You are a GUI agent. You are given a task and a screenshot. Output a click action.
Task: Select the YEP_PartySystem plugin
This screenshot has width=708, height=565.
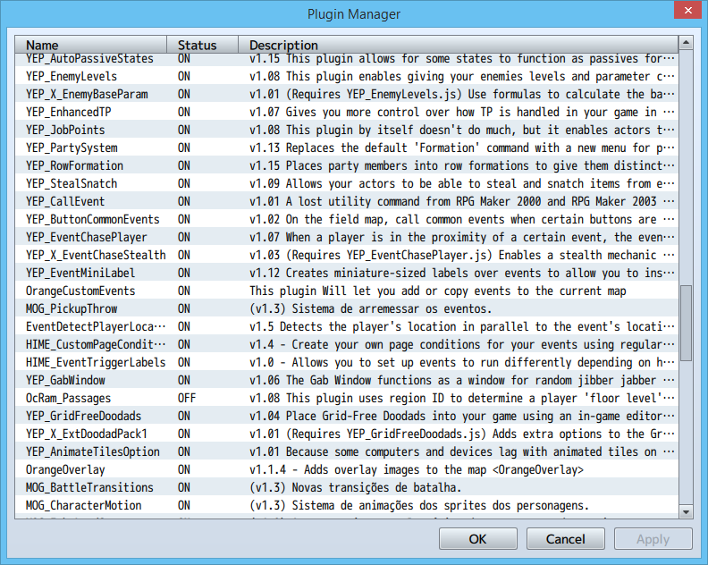[347, 148]
